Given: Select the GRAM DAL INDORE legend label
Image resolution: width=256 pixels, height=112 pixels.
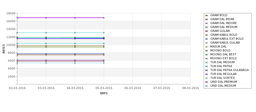Looking at the screenshot, I should pos(223,23).
